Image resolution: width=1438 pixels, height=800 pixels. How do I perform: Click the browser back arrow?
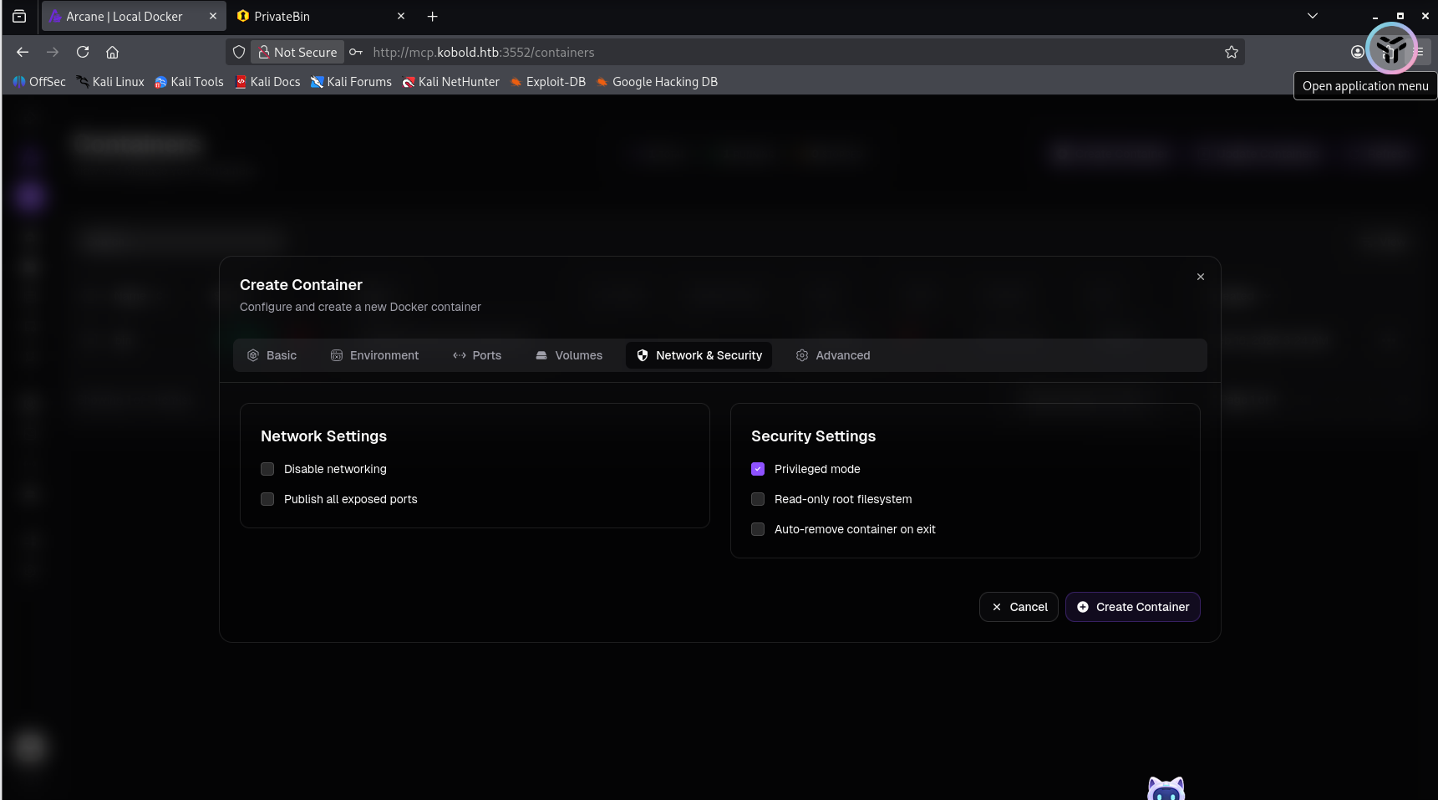[x=23, y=52]
